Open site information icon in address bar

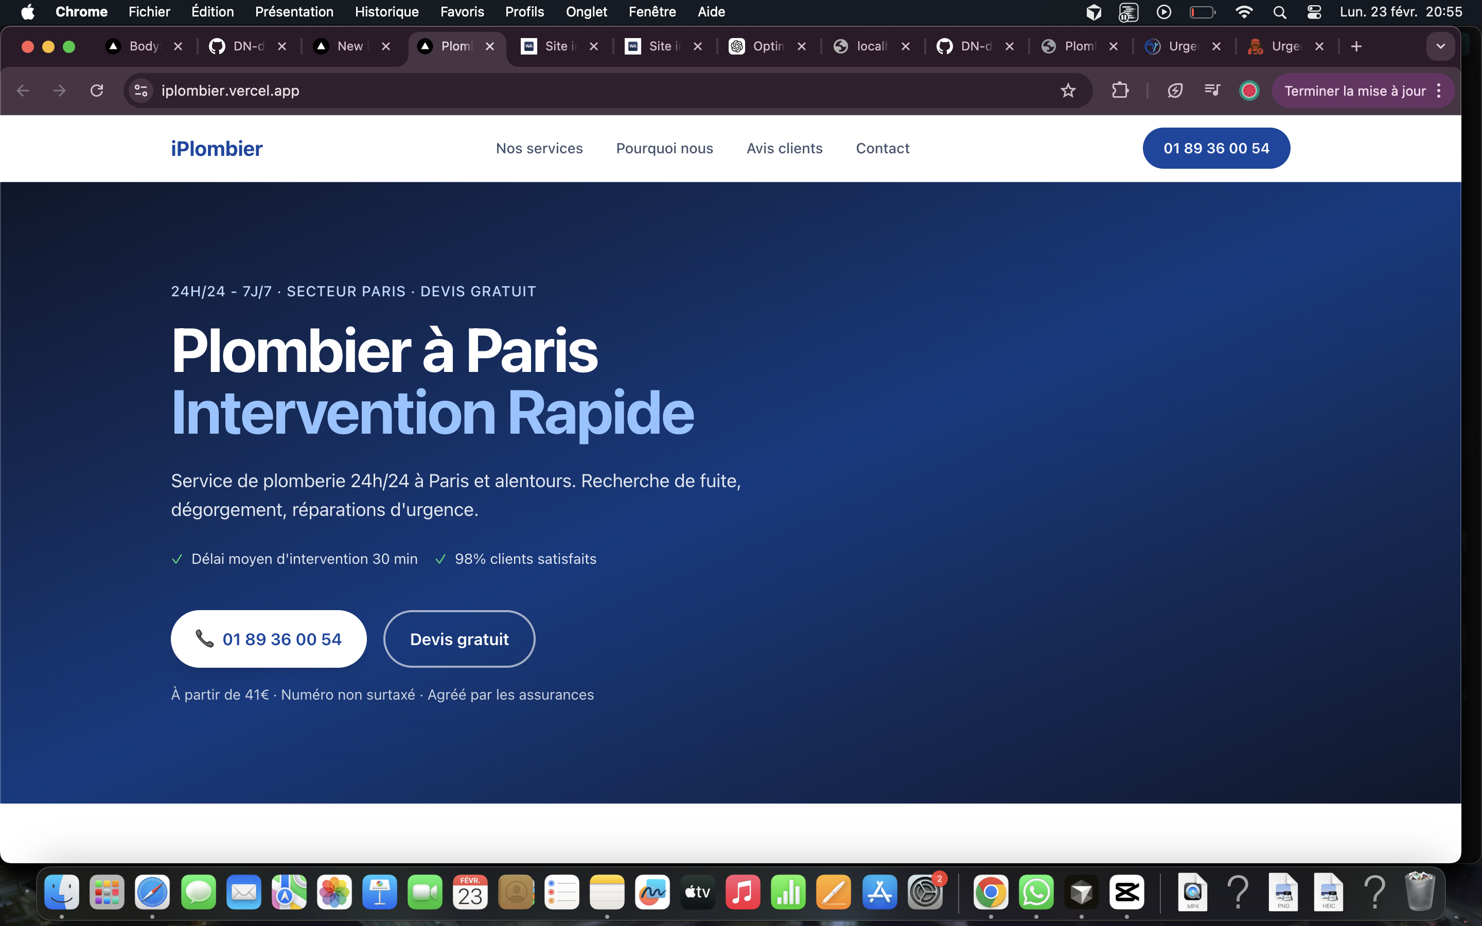pos(141,91)
